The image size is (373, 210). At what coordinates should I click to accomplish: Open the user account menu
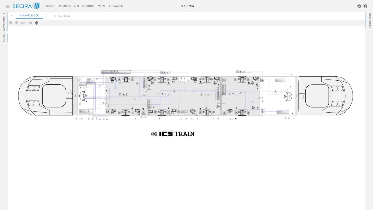365,6
